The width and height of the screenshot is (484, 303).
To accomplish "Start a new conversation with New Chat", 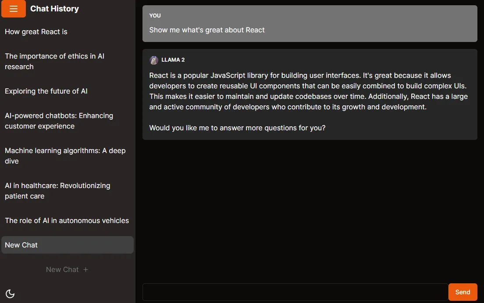I will 62,269.
